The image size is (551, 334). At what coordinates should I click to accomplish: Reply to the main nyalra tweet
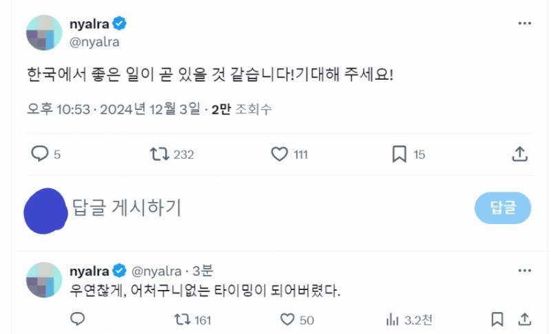(x=40, y=154)
